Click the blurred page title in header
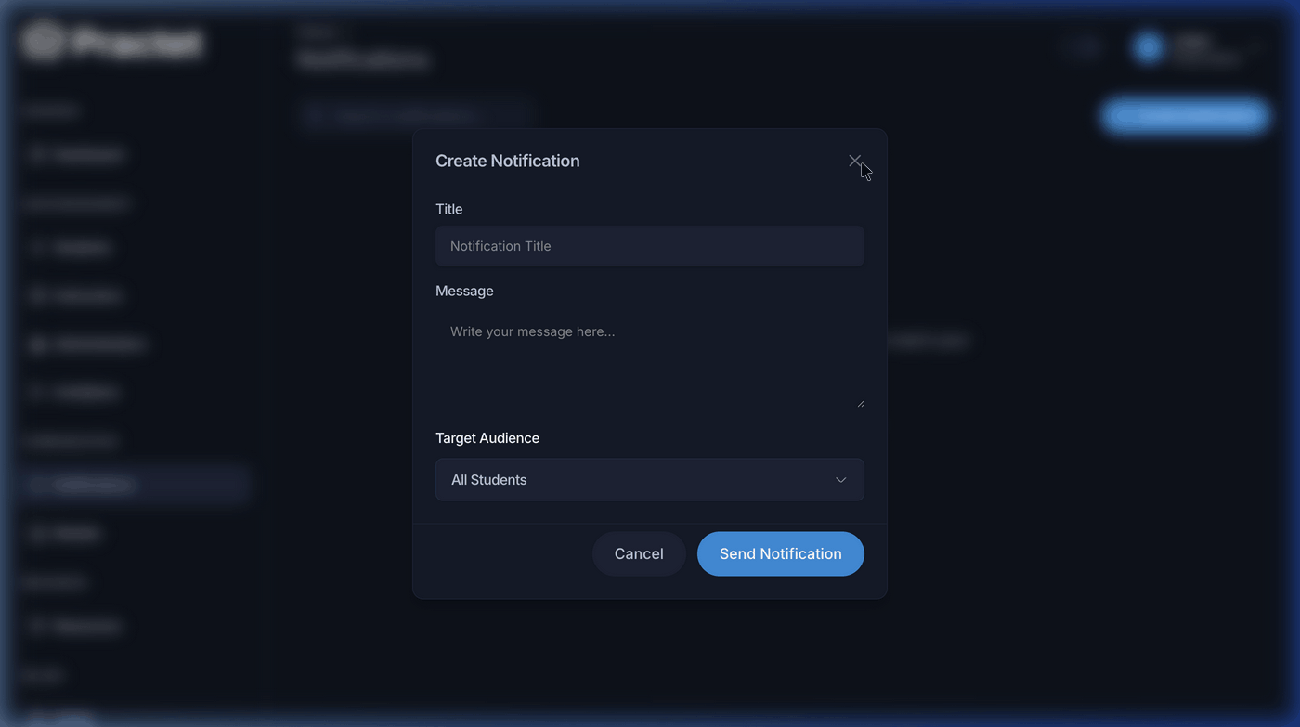This screenshot has width=1300, height=727. (363, 59)
